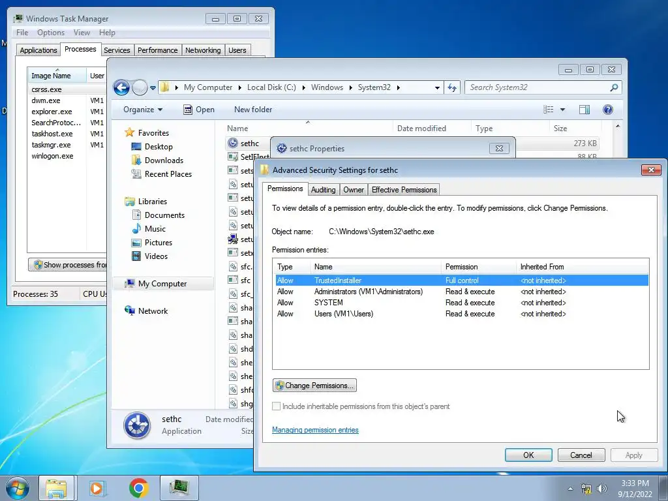Click the volume speaker tray icon
This screenshot has width=668, height=501.
click(601, 489)
